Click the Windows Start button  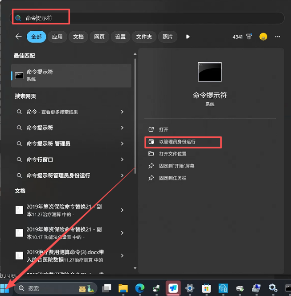coord(4,288)
